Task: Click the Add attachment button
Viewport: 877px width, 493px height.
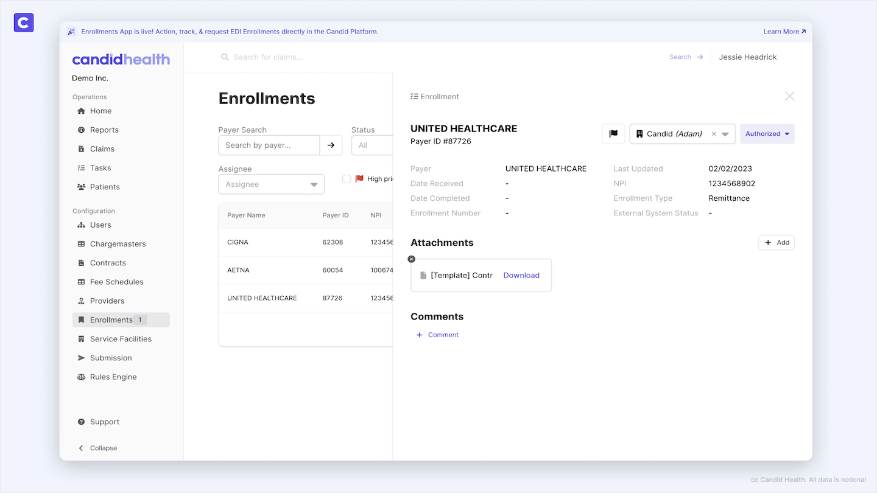Action: pos(777,242)
